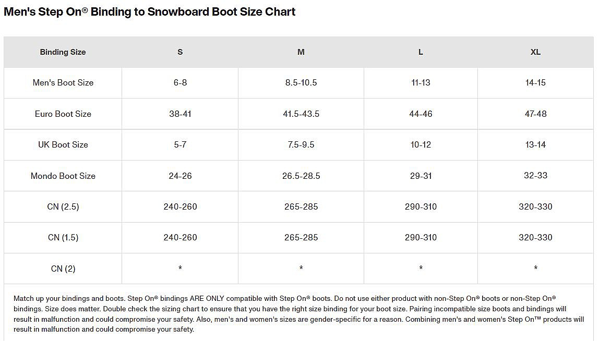Click the chart title heading
This screenshot has height=341, width=599.
coord(150,12)
